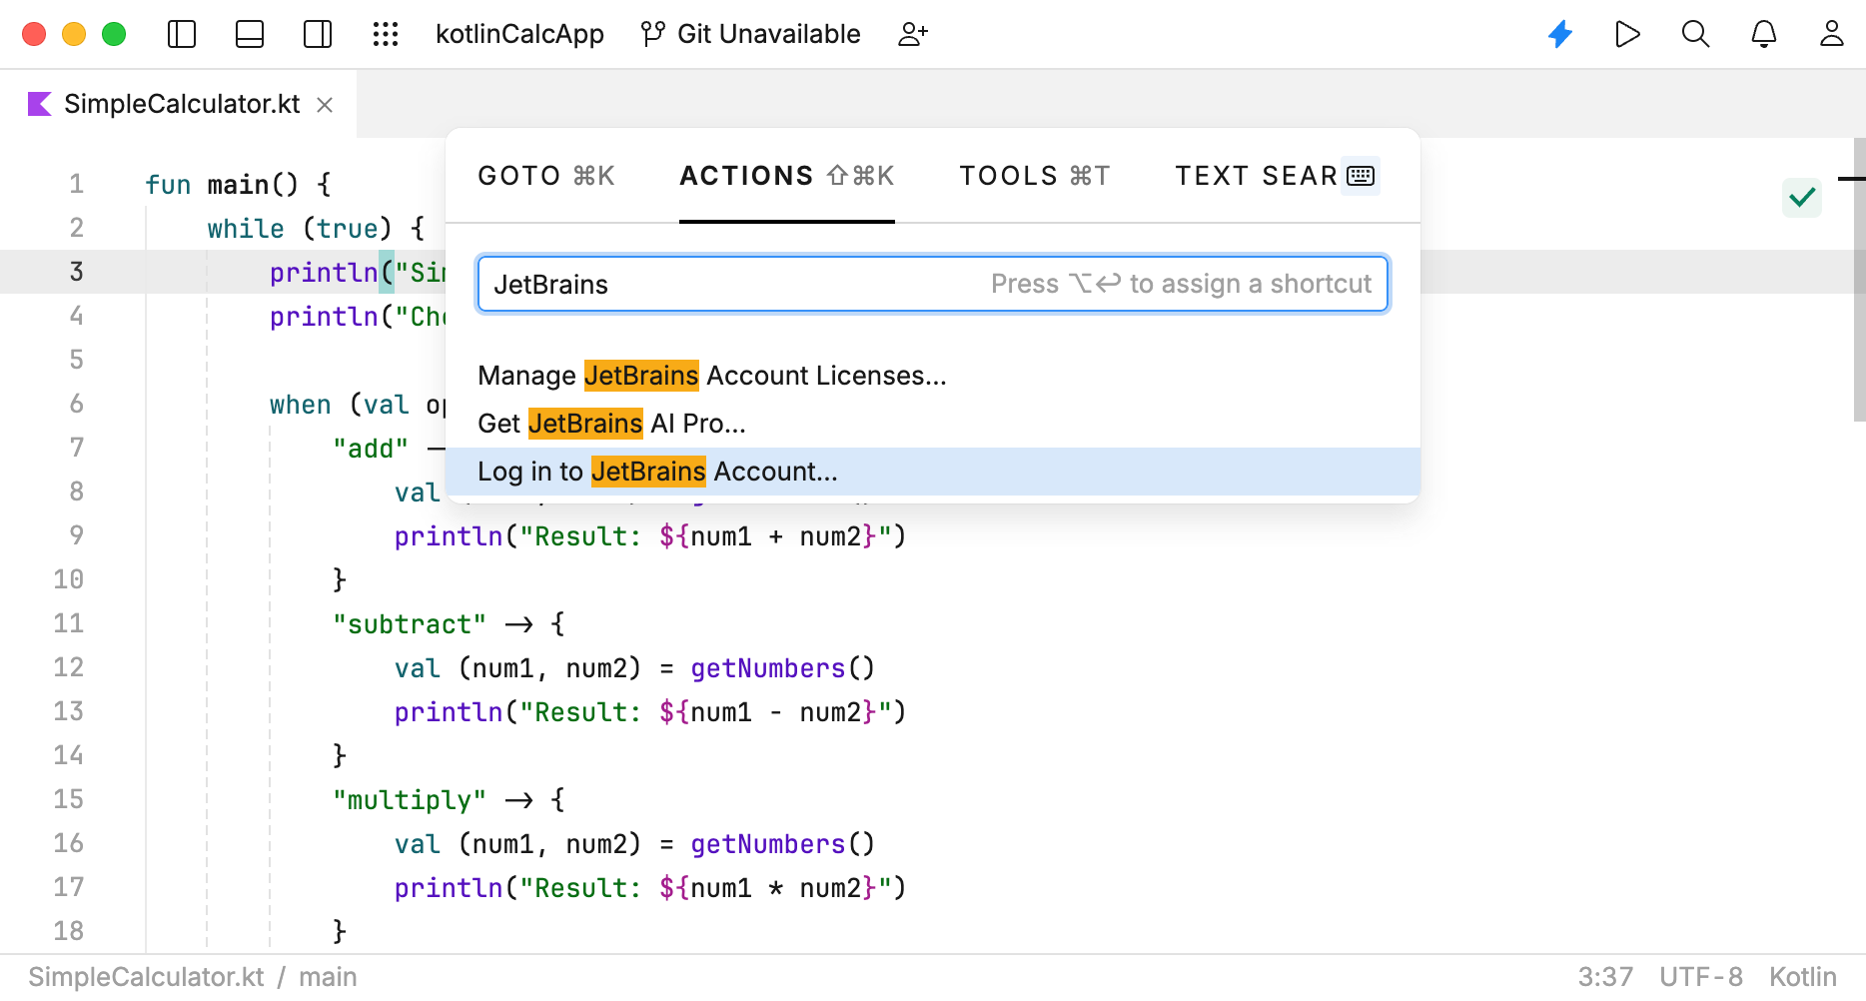Click the invite collaborator icon

click(911, 33)
